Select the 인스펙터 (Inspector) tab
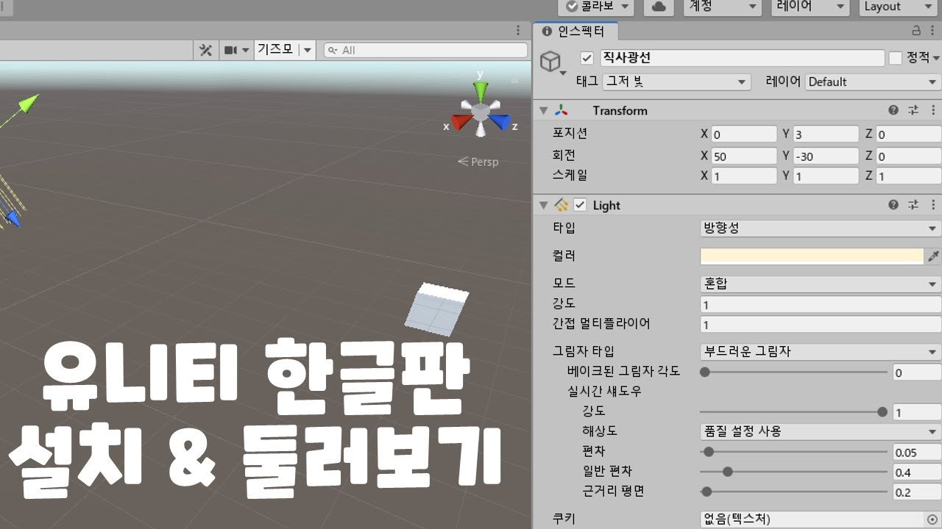942x529 pixels. click(575, 31)
